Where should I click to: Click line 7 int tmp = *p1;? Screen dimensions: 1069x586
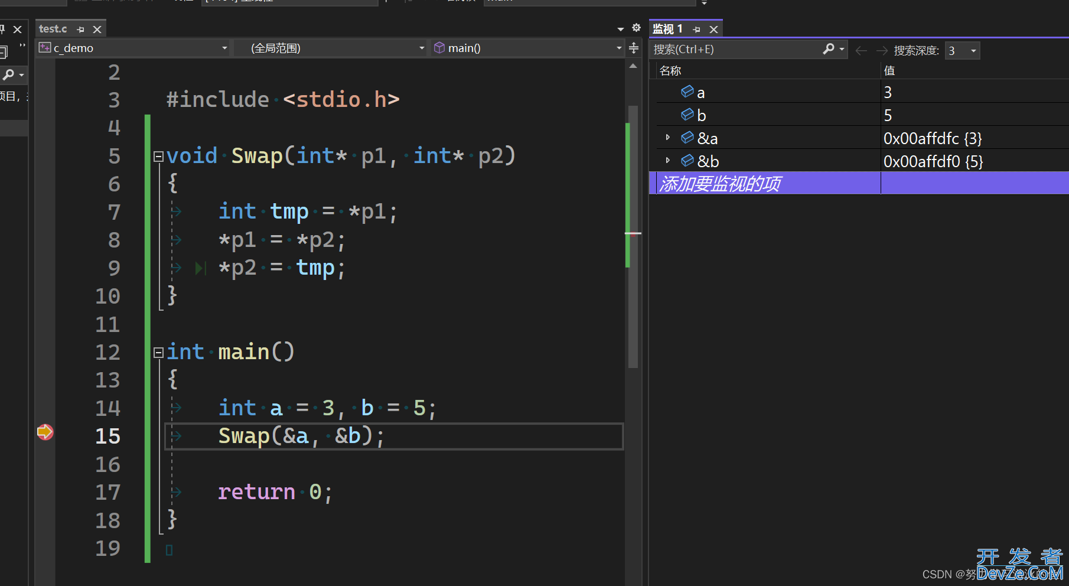point(308,211)
